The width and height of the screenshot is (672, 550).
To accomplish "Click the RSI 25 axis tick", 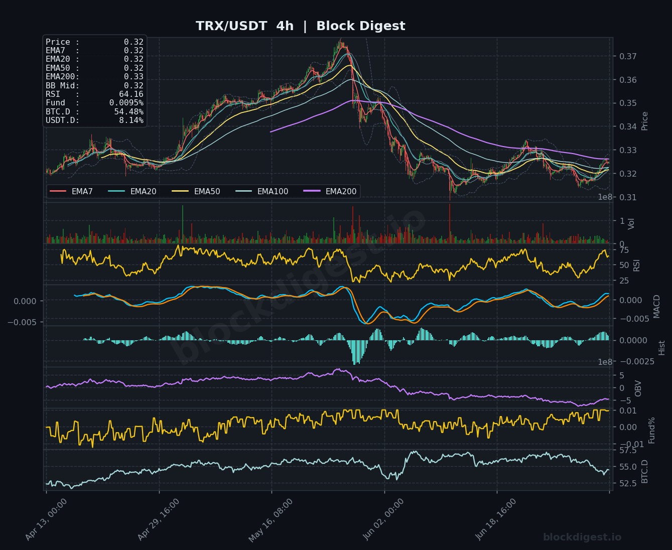I will point(624,281).
